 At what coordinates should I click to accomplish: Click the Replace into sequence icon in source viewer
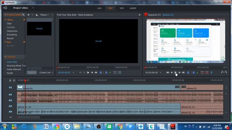tap(120, 73)
